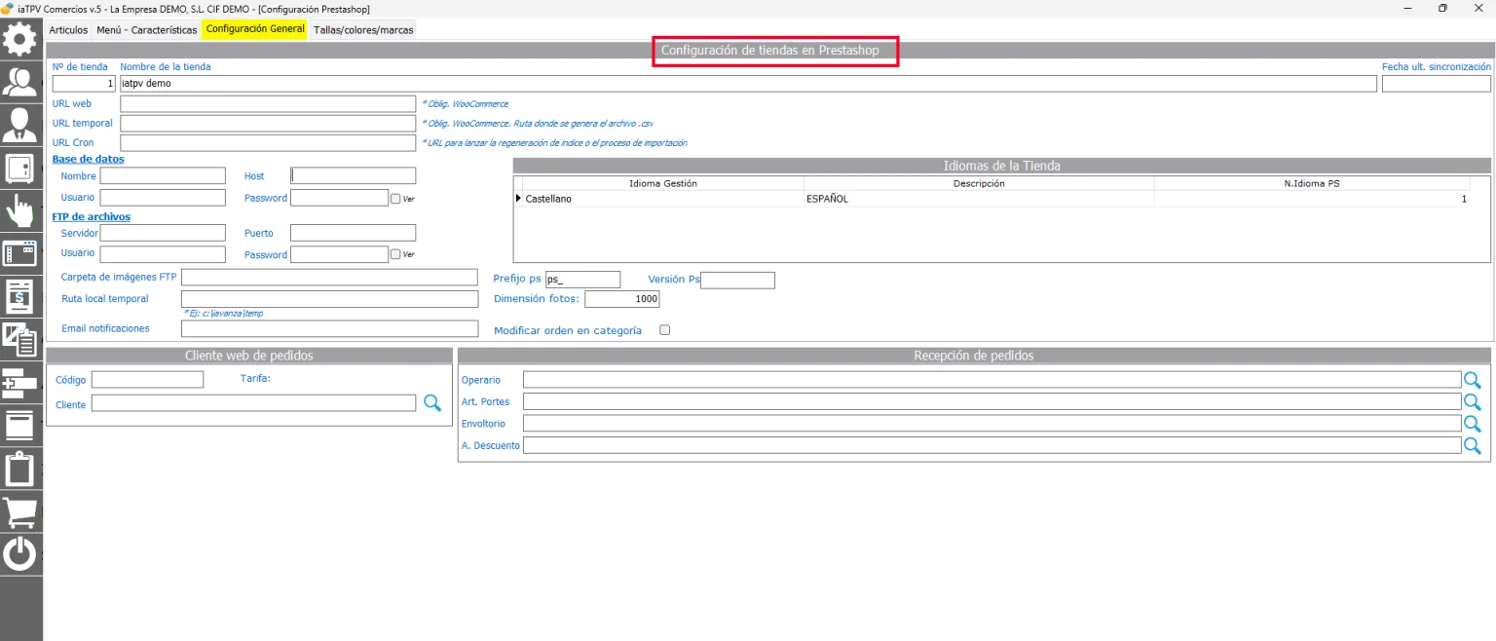This screenshot has width=1496, height=641.
Task: Click the N.Idioma PS column header
Action: pyautogui.click(x=1312, y=183)
